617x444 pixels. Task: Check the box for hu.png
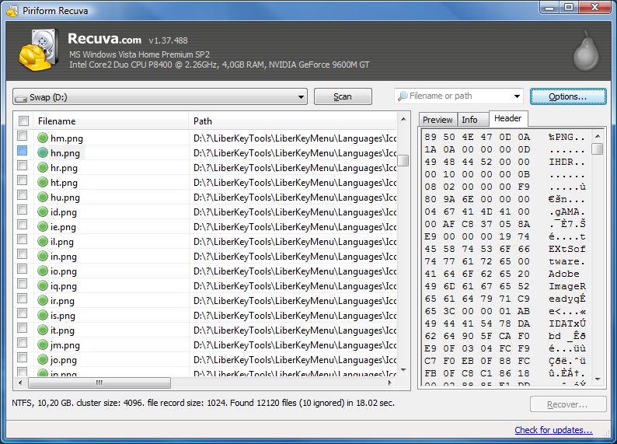pyautogui.click(x=23, y=195)
